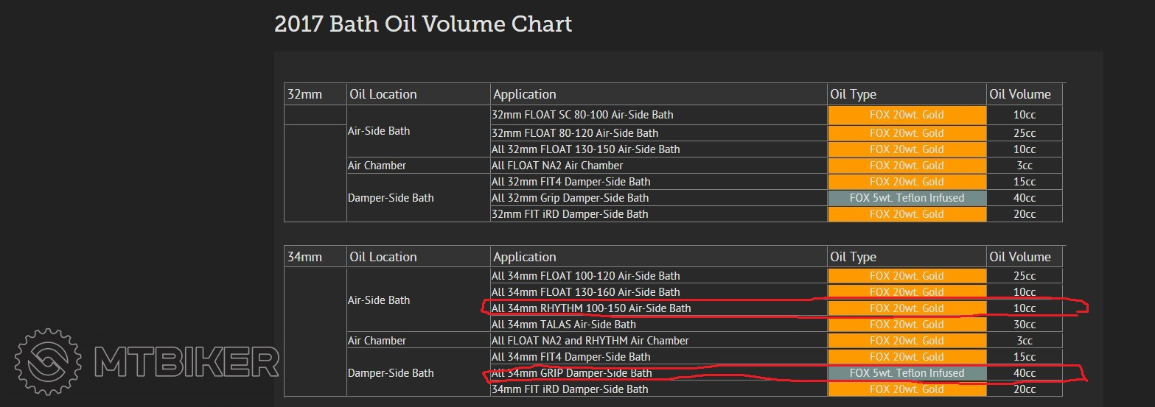This screenshot has width=1155, height=407.
Task: Click orange FOX 20wt. Gold cell for 34mm TALAS
Action: click(x=907, y=325)
